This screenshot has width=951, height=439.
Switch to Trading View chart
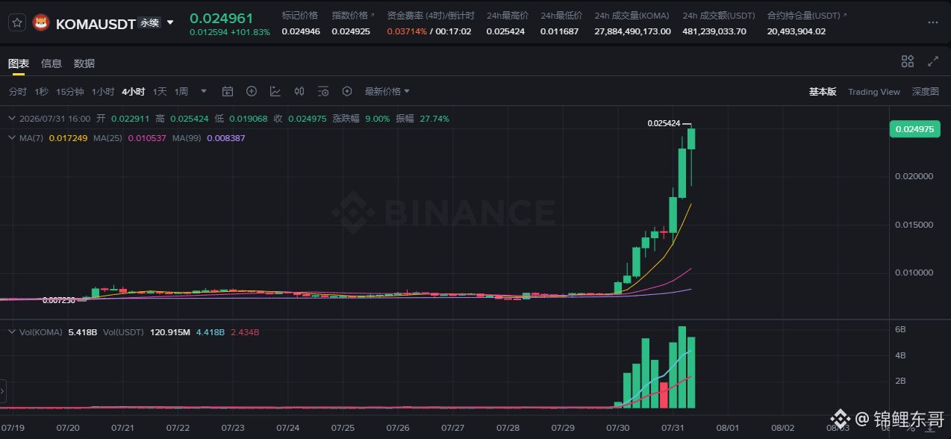874,92
